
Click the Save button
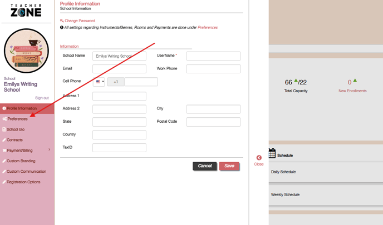tap(229, 166)
